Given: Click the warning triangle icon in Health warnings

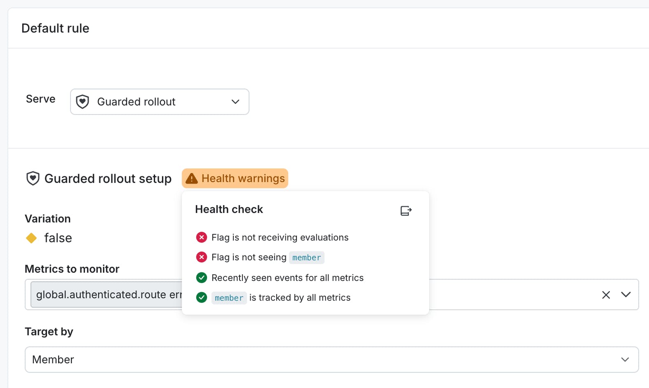Looking at the screenshot, I should [x=192, y=178].
